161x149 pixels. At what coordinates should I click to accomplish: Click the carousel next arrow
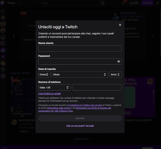click(152, 36)
